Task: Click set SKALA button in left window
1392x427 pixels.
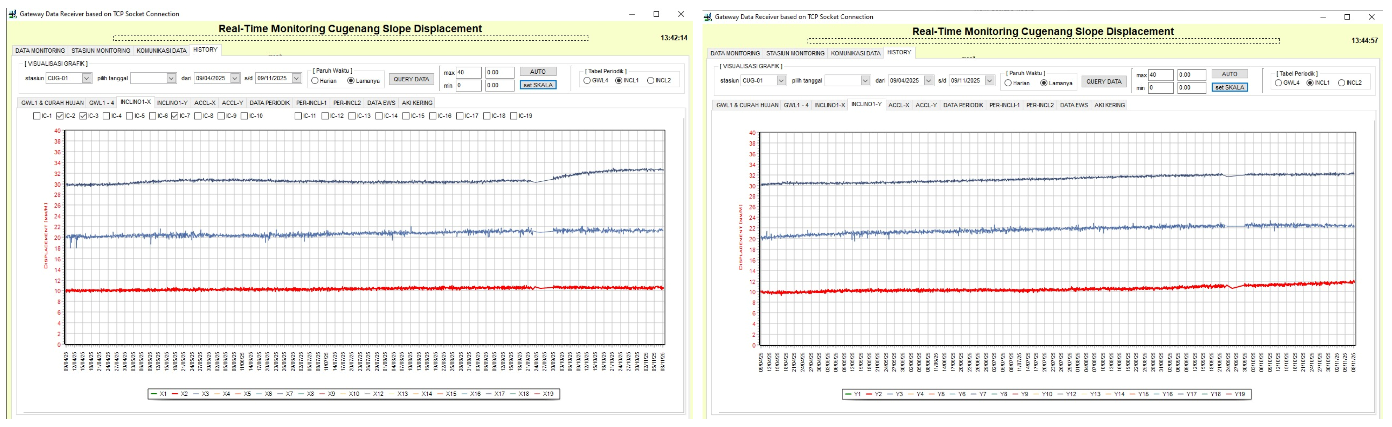Action: (x=538, y=85)
